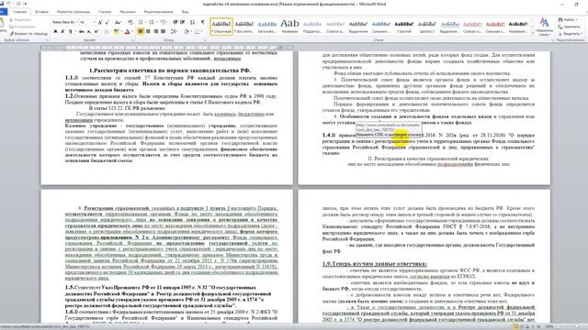Screen dimensions: 588x330
Task: Switch to the Вид tab
Action: 185,12
